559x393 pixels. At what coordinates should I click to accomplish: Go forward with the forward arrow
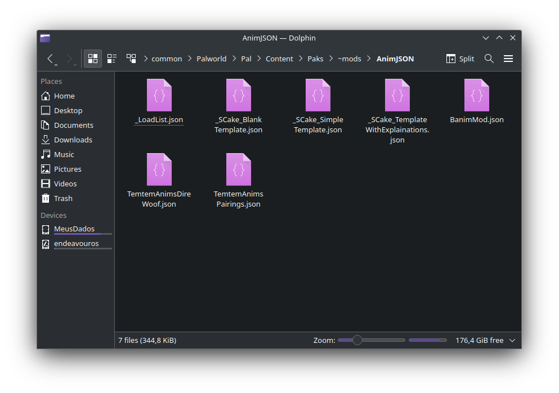69,59
